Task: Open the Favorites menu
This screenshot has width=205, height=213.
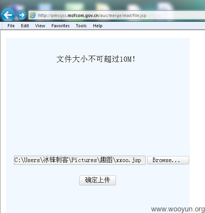Action: coord(61,26)
